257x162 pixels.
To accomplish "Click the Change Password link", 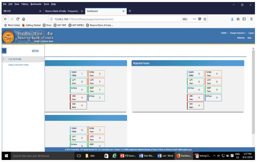I will [x=237, y=33].
